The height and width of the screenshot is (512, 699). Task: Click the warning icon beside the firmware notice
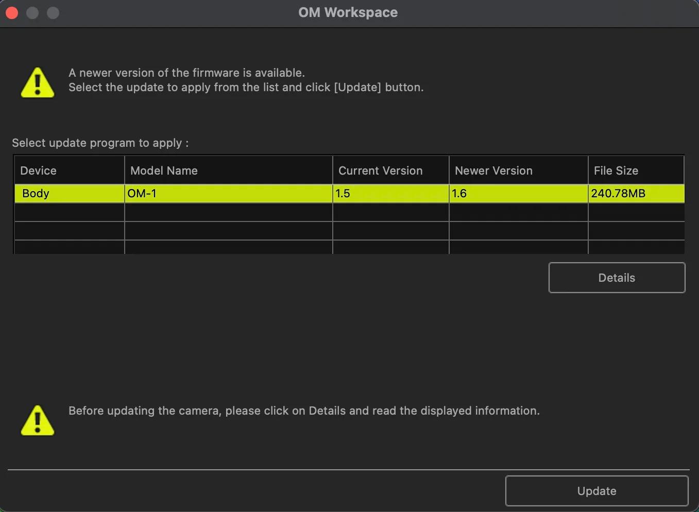point(38,82)
